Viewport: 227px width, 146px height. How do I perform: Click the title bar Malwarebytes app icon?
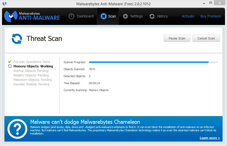pos(5,3)
